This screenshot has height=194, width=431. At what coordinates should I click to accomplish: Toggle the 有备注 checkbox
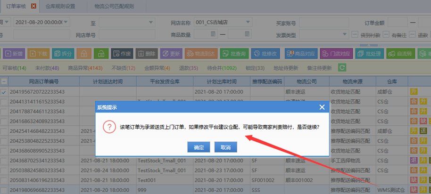pyautogui.click(x=387, y=34)
